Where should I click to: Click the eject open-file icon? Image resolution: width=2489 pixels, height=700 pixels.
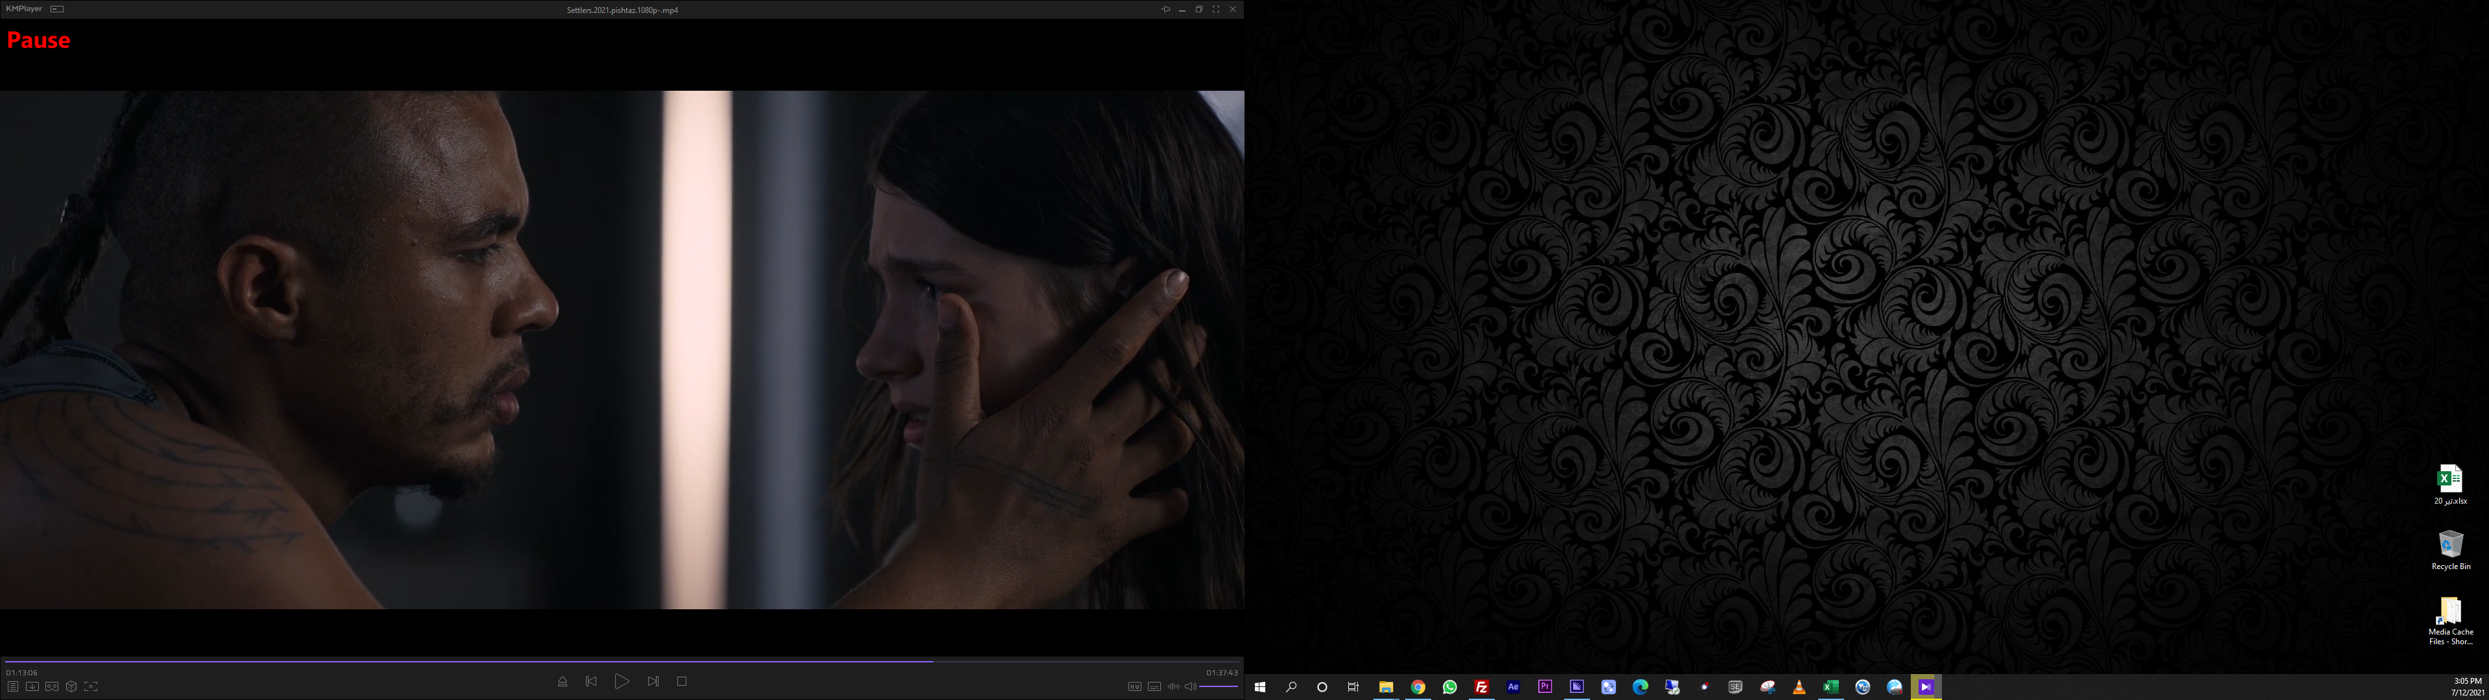point(563,682)
